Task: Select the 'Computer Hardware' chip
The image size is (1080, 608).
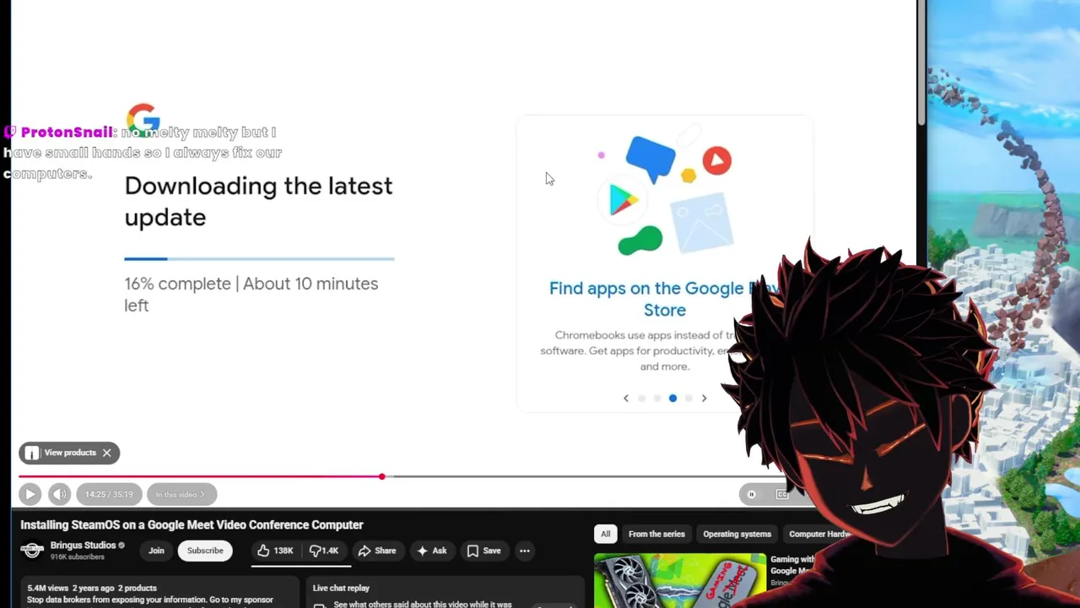Action: tap(818, 534)
